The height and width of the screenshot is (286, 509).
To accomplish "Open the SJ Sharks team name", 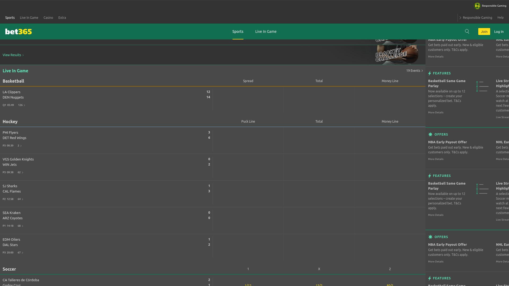I will click(10, 186).
